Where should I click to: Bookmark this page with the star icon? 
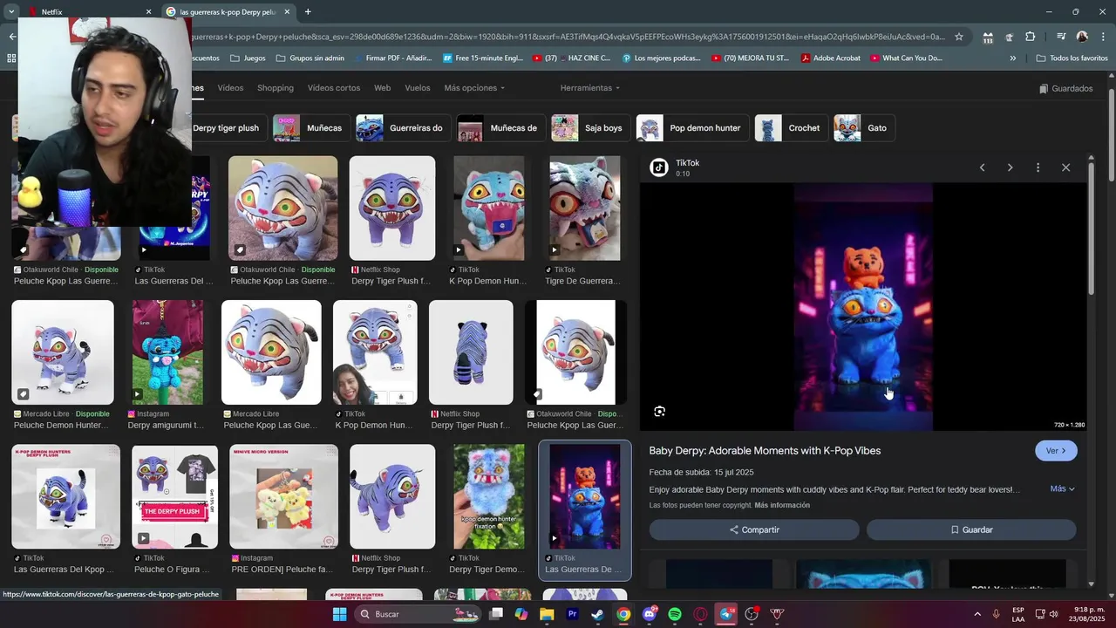[x=959, y=37]
